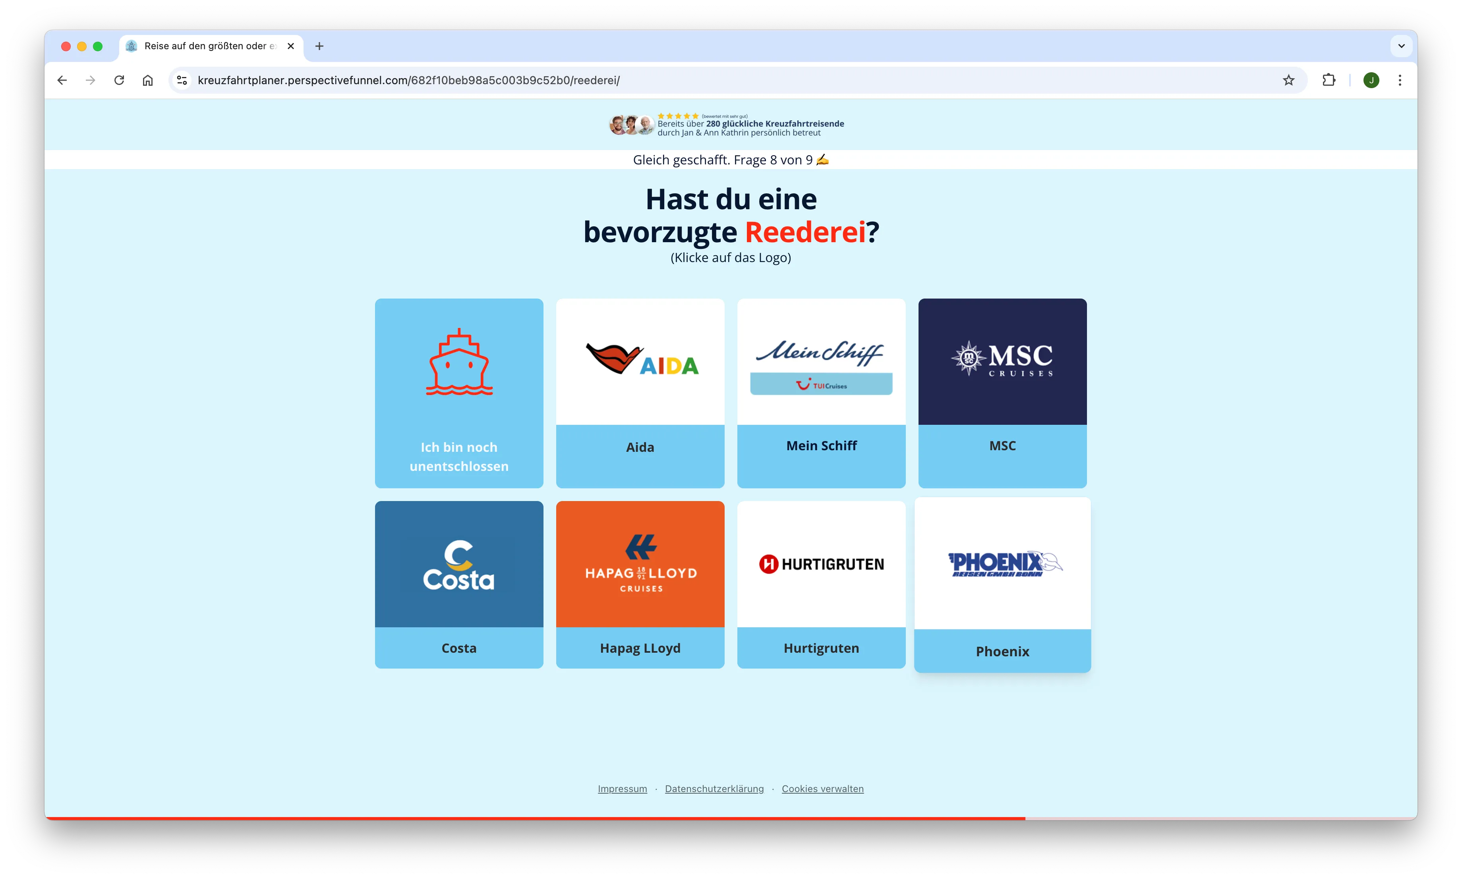Open the Datenschutzerklärung link
Screen dimensions: 1462x879
(714, 788)
